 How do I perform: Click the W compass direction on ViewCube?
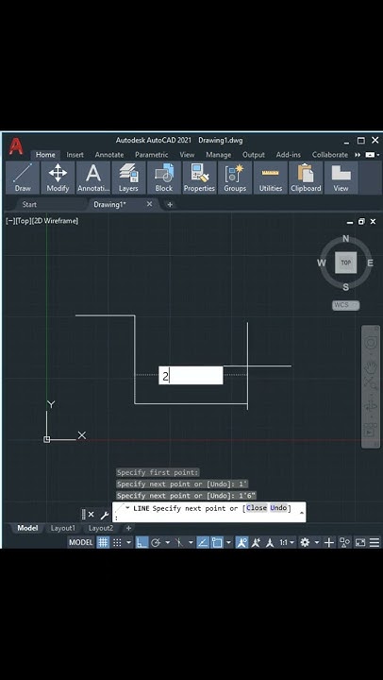coord(322,263)
